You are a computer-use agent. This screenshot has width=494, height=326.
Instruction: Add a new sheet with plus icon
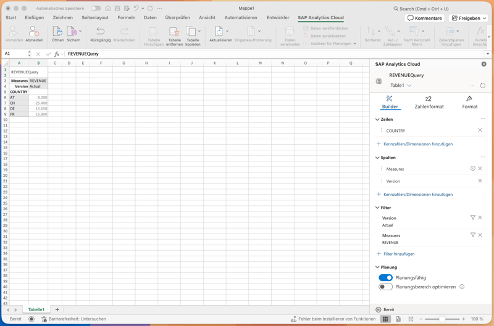pyautogui.click(x=57, y=309)
